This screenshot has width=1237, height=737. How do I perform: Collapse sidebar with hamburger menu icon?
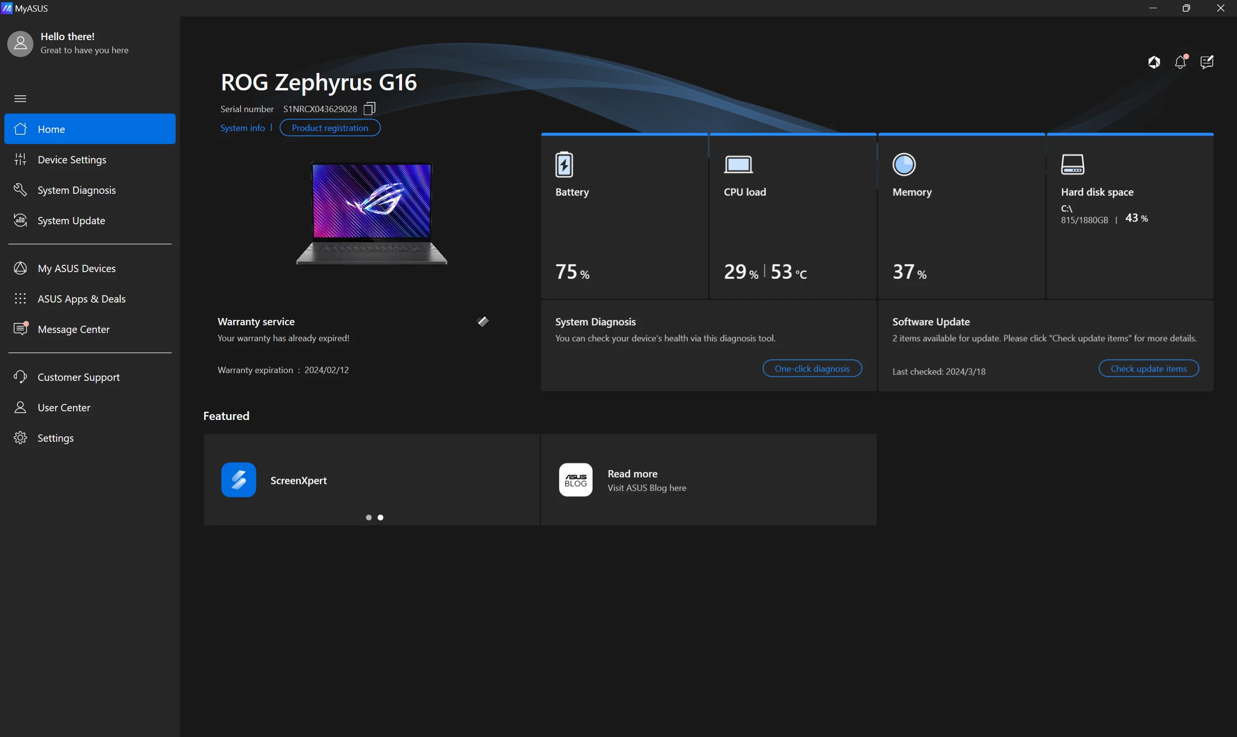20,99
